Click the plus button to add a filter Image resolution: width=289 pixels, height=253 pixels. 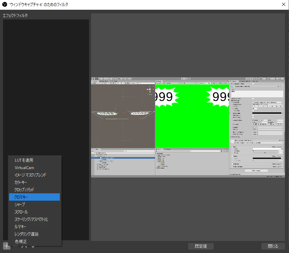[x=7, y=246]
